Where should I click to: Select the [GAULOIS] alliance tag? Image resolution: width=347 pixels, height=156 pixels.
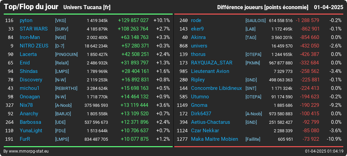pyautogui.click(x=256, y=20)
